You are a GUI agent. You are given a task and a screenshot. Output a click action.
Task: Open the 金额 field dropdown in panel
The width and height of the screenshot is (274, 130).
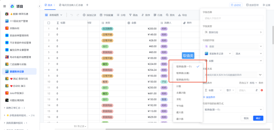coord(233,61)
